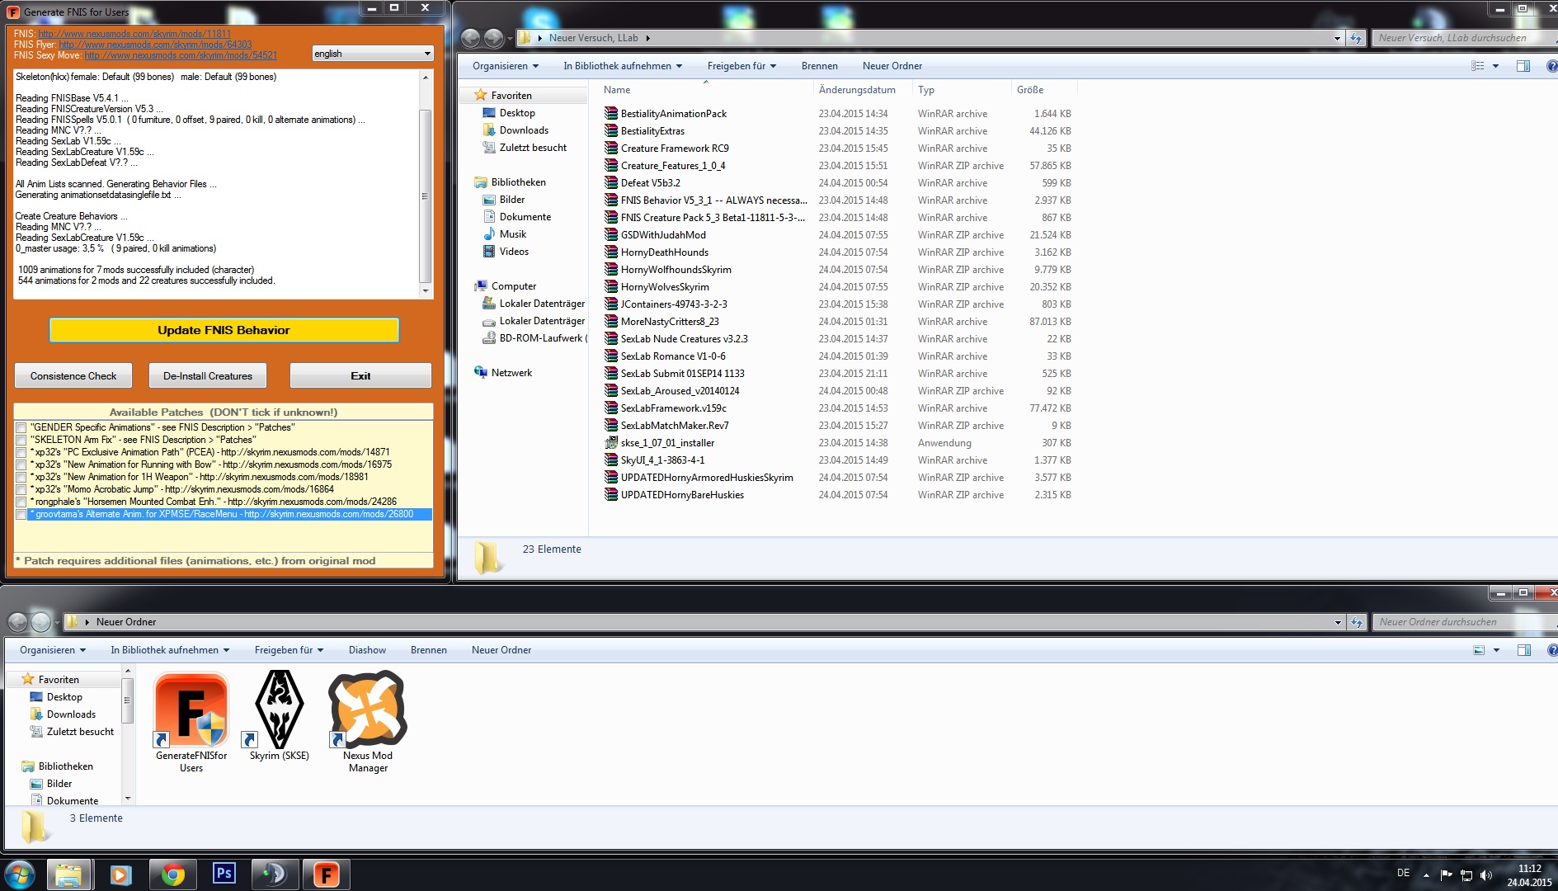
Task: Toggle preview pane in Neuer Ordner window
Action: coord(1523,650)
